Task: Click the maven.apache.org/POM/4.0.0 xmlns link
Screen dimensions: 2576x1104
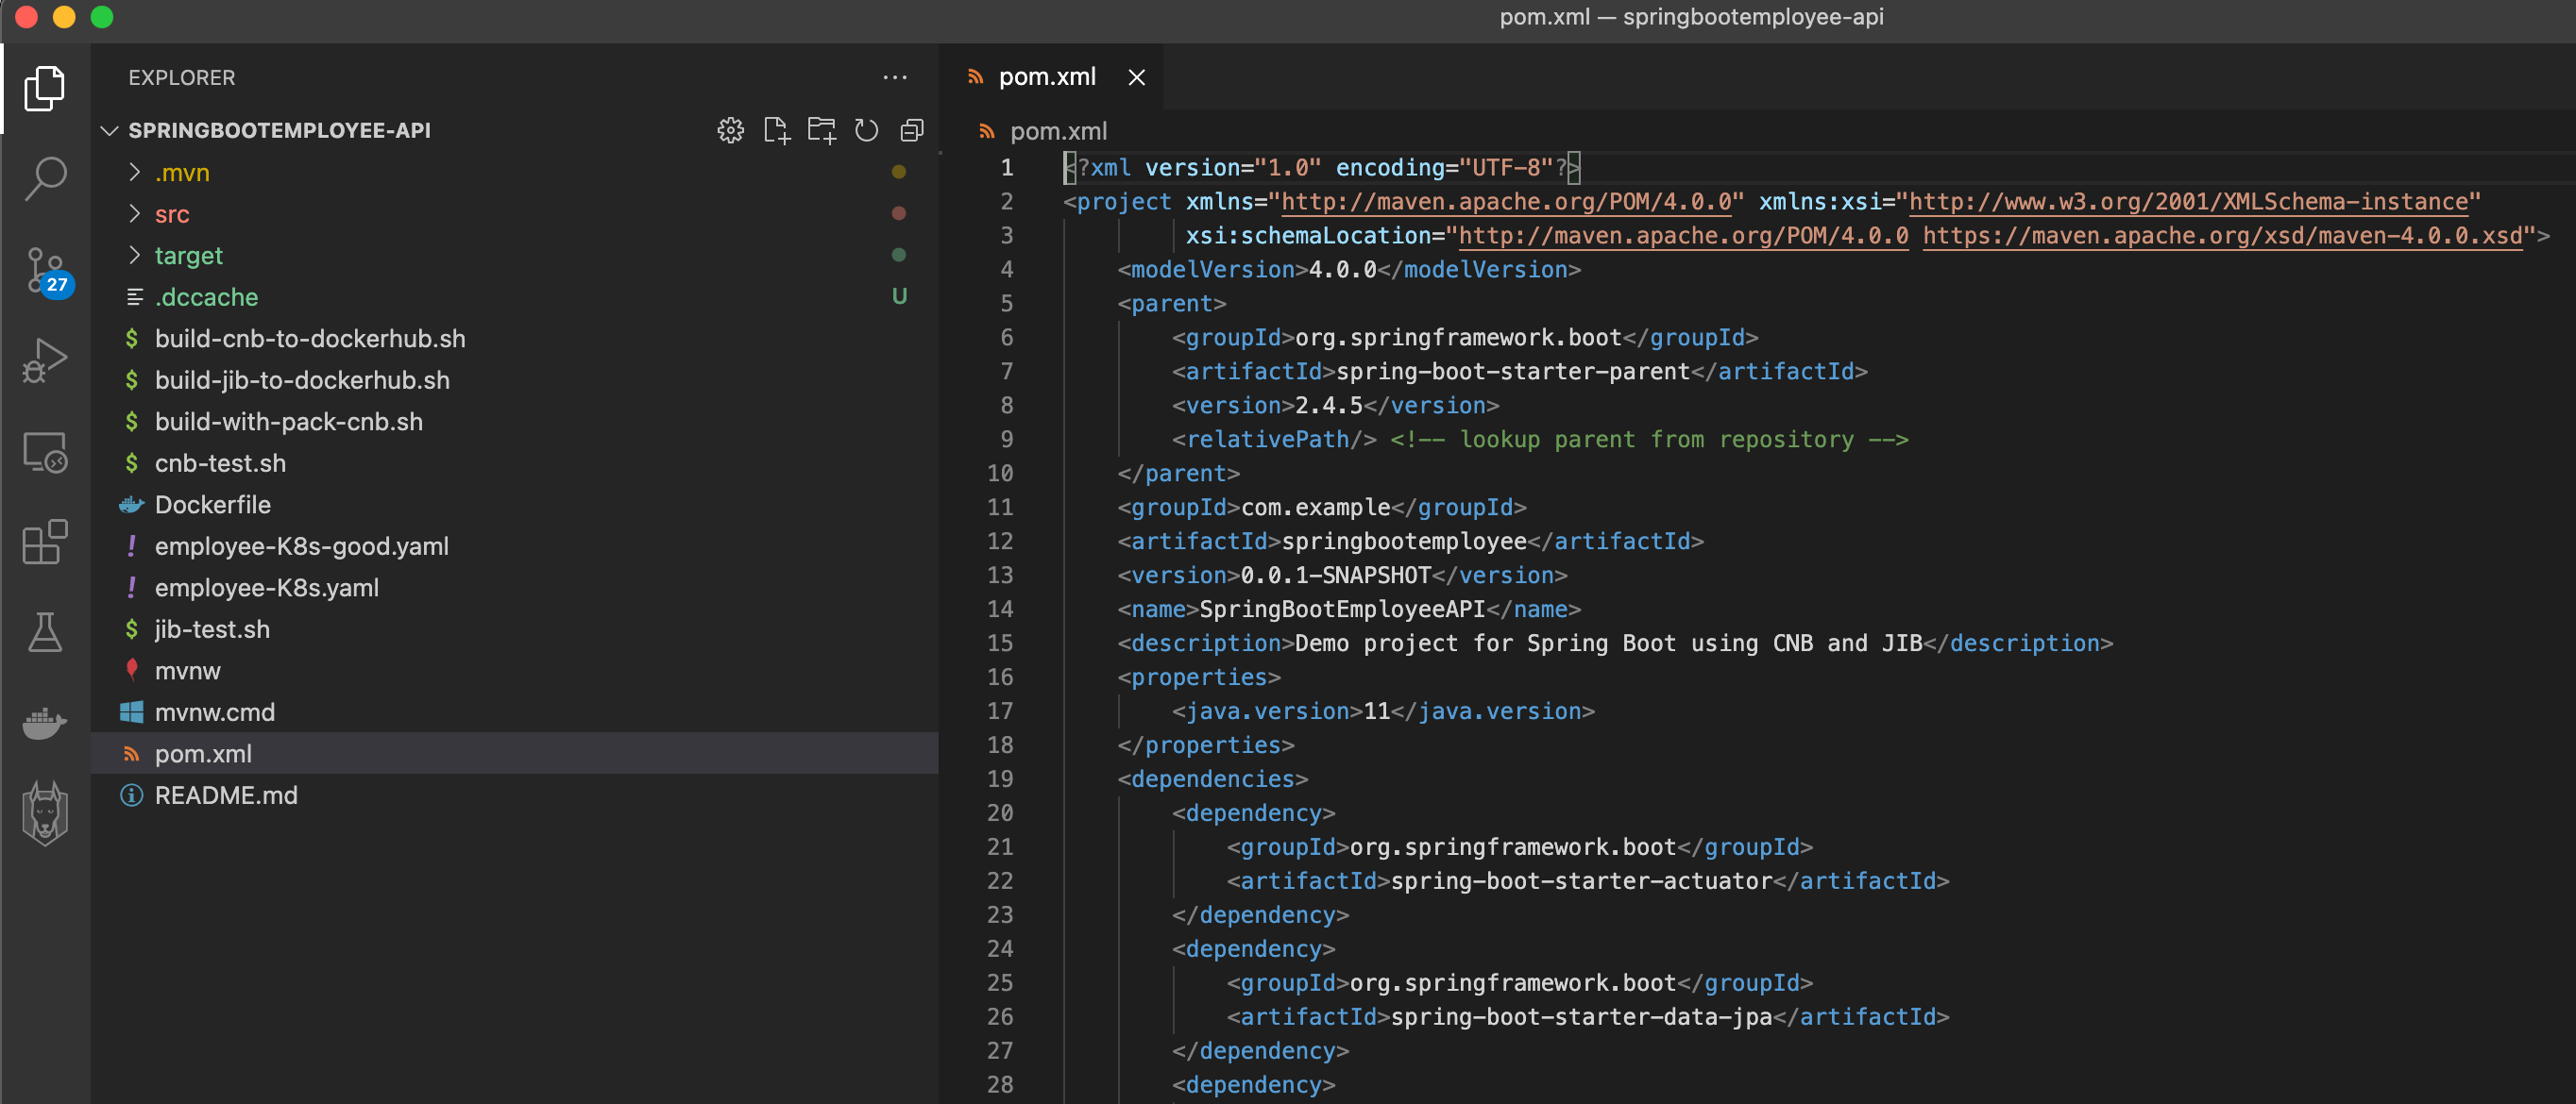Action: (x=1505, y=202)
